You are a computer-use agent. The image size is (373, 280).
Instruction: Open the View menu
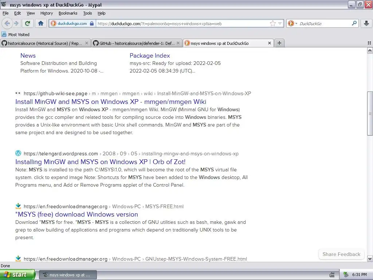(x=31, y=13)
